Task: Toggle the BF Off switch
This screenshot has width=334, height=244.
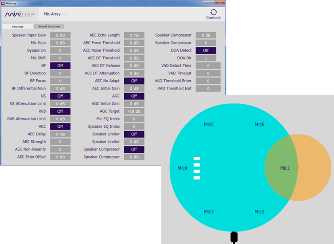Action: (x=60, y=65)
